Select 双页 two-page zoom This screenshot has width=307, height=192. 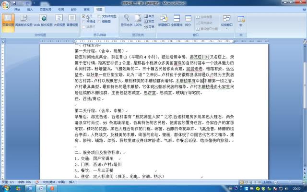coord(149,21)
